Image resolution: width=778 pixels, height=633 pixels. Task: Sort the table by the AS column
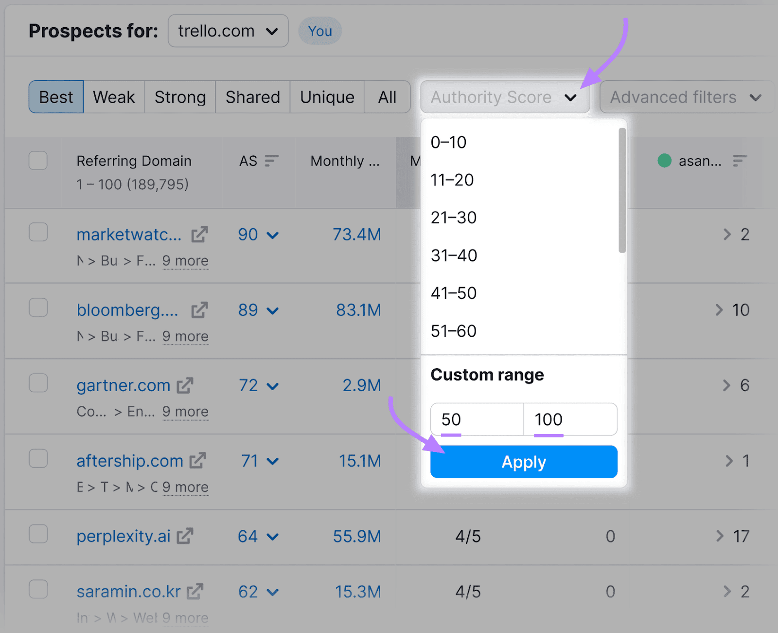tap(271, 161)
